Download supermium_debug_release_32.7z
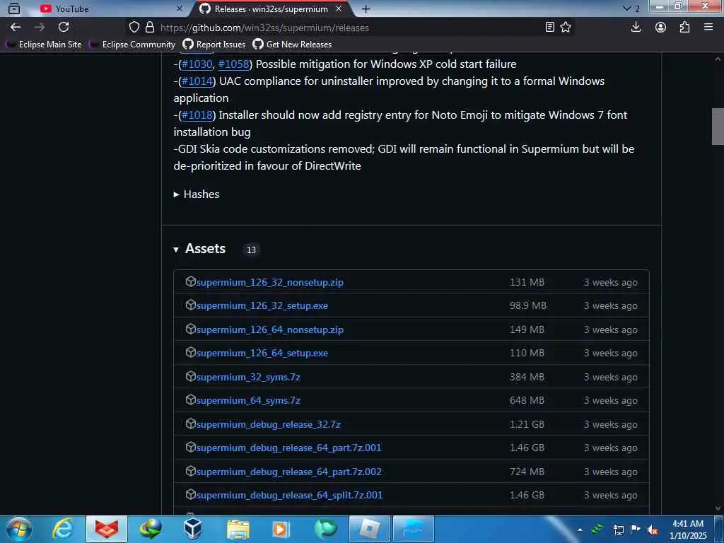 coord(268,424)
